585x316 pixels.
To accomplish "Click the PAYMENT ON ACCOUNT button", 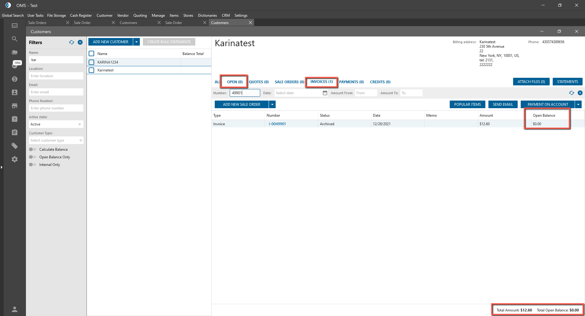I will point(548,105).
